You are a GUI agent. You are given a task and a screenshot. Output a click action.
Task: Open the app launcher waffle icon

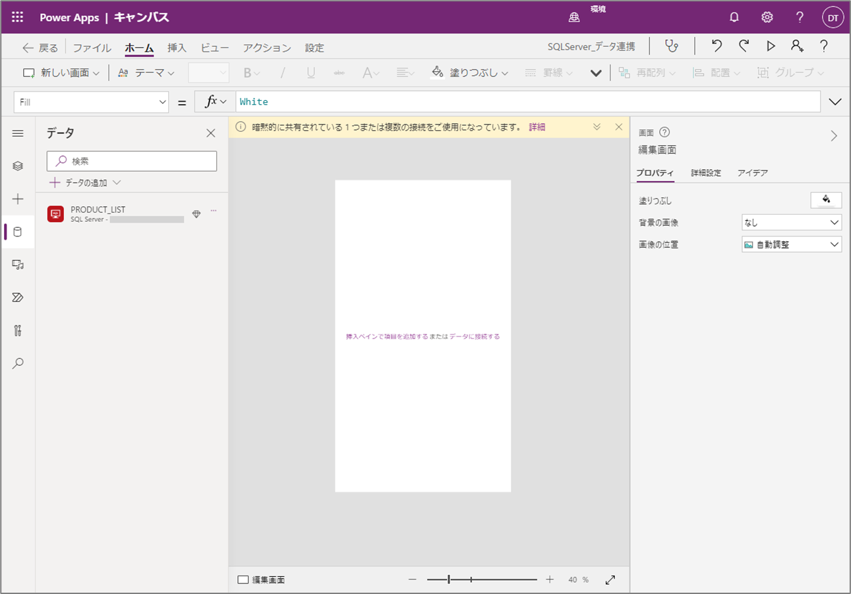pyautogui.click(x=18, y=18)
